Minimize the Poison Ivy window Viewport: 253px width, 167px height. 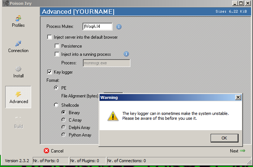pos(235,3)
